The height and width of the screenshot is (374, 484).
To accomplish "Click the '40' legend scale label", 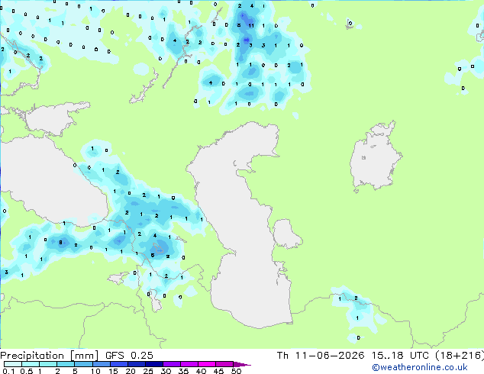I will pyautogui.click(x=201, y=371).
